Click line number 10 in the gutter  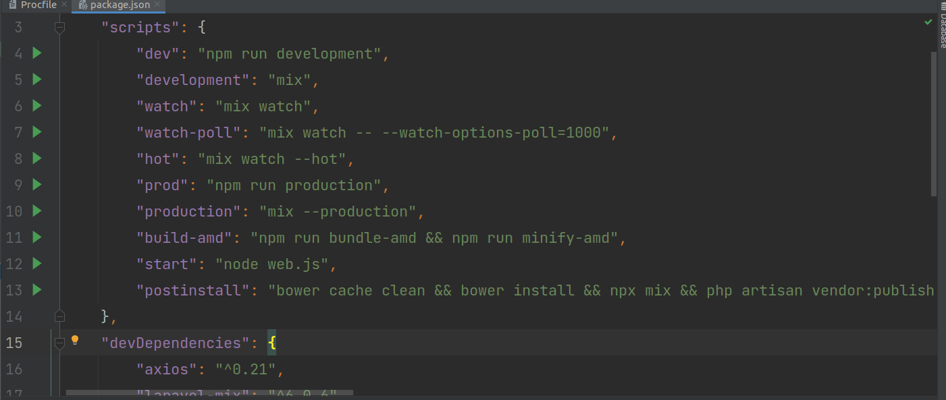[x=14, y=212]
